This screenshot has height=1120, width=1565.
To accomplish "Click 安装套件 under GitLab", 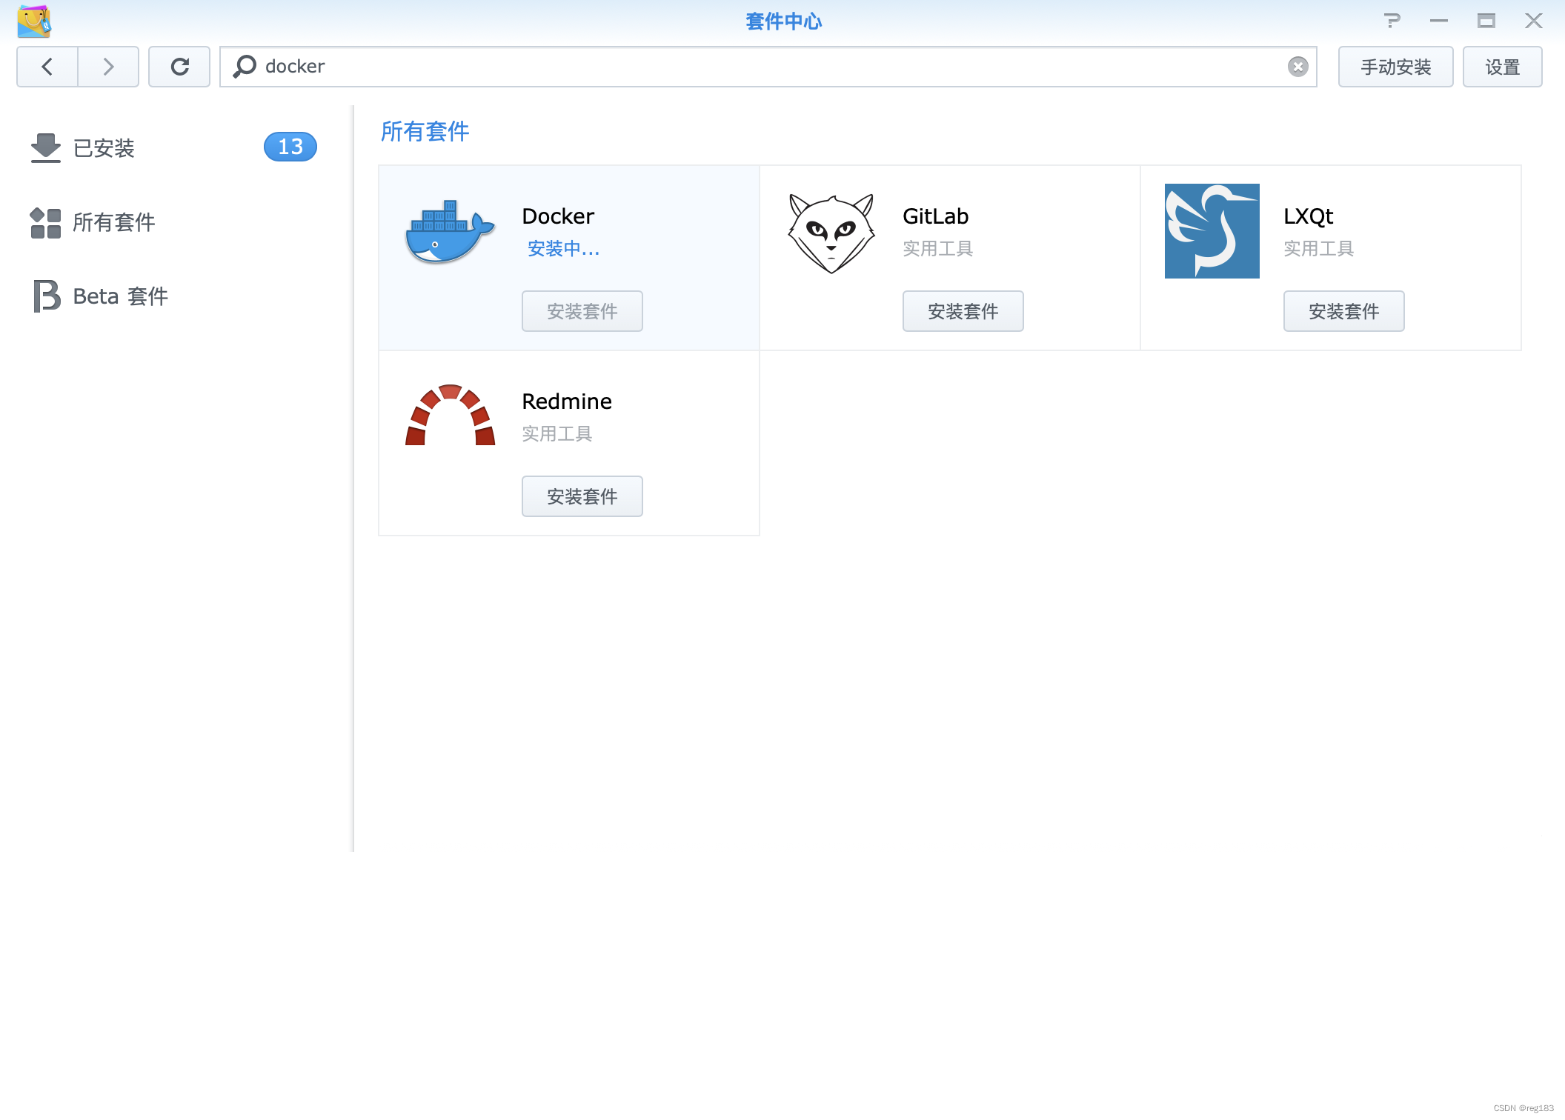I will click(963, 311).
